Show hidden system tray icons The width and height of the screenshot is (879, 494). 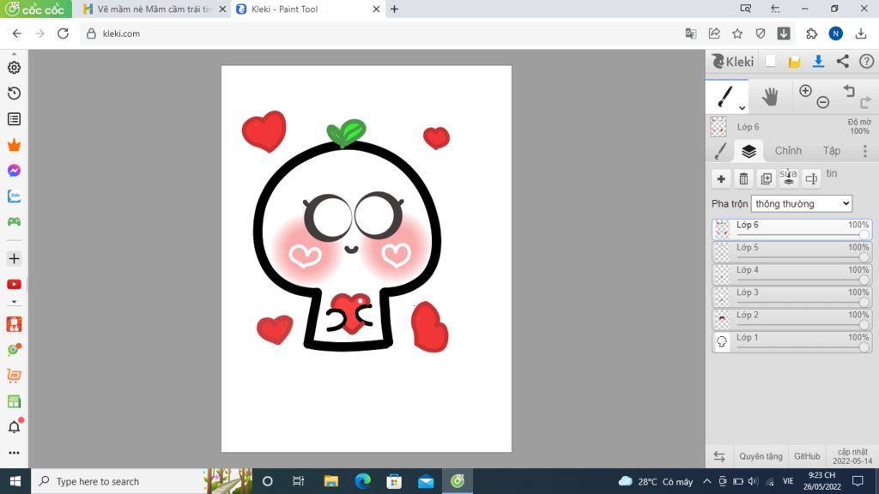pyautogui.click(x=707, y=481)
